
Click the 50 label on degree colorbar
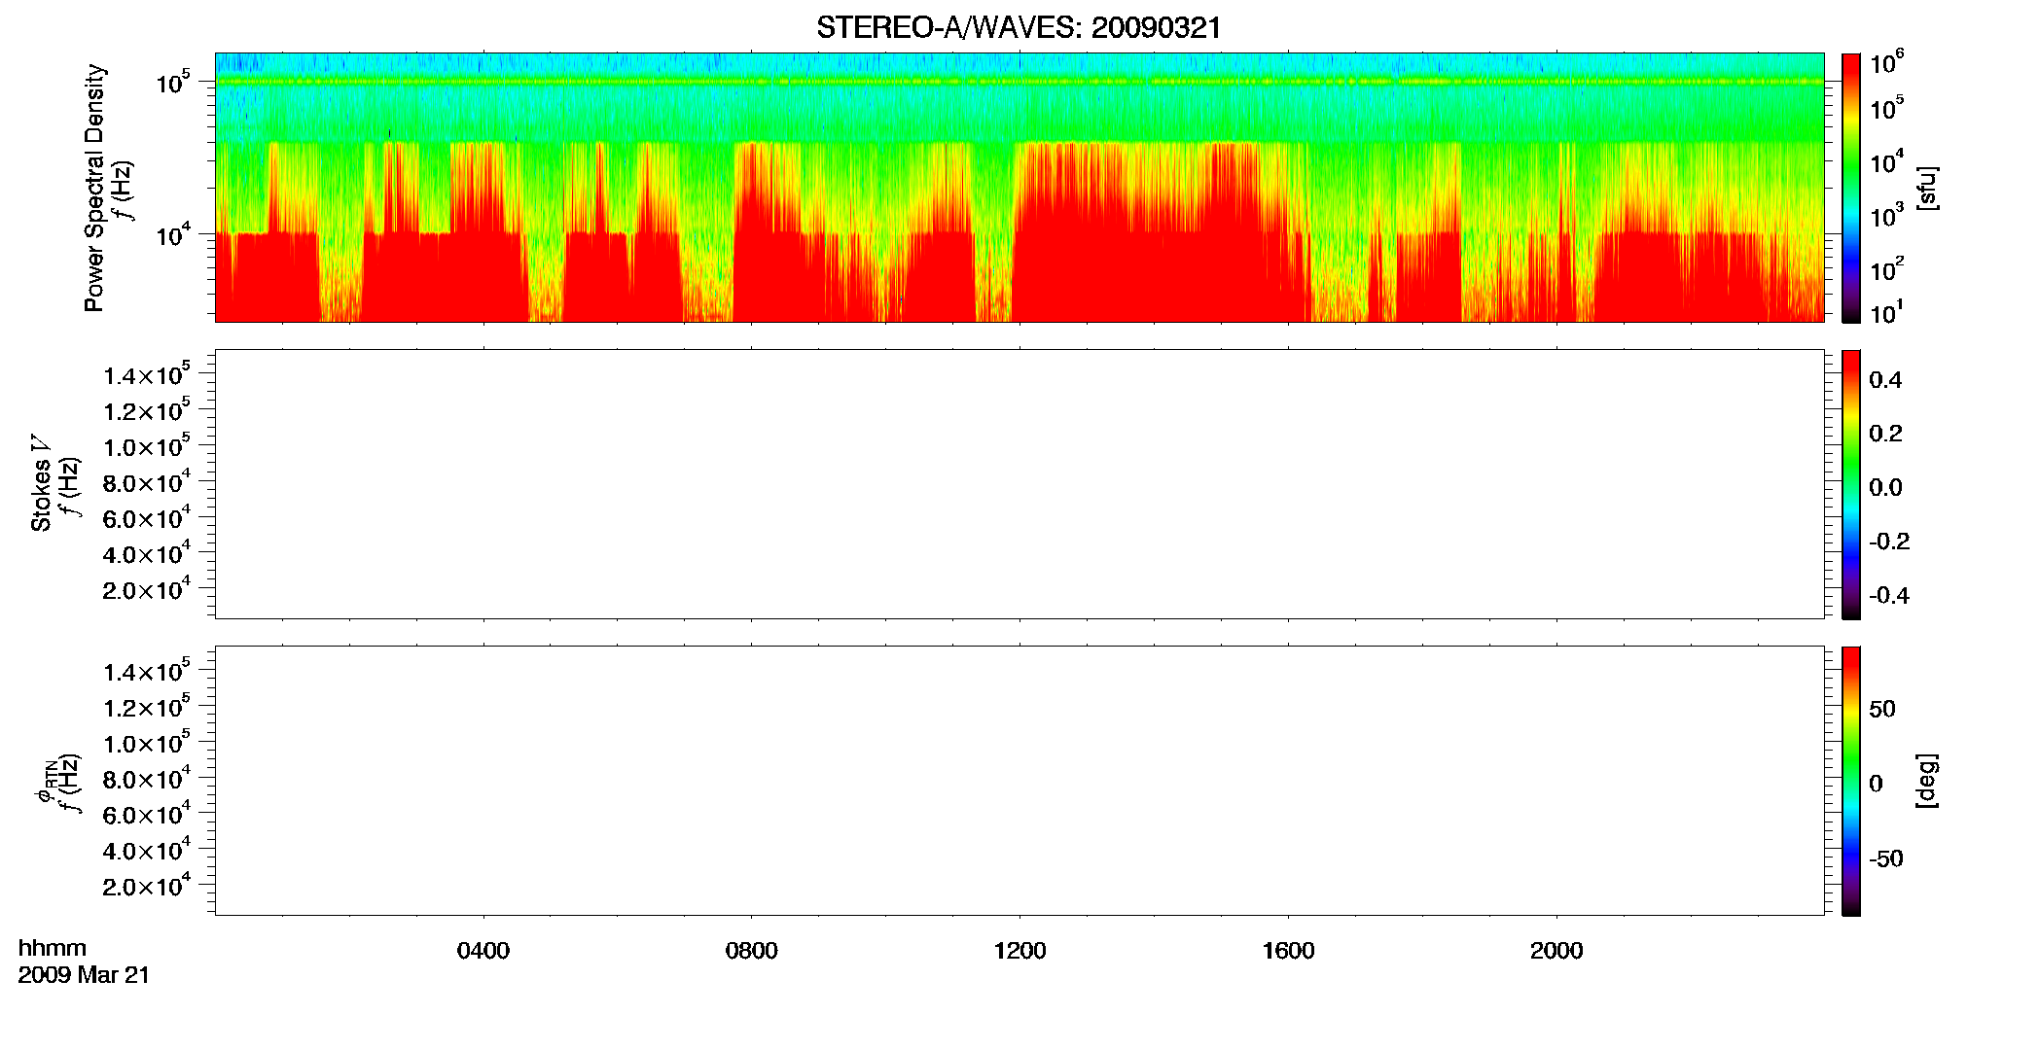click(x=1882, y=709)
